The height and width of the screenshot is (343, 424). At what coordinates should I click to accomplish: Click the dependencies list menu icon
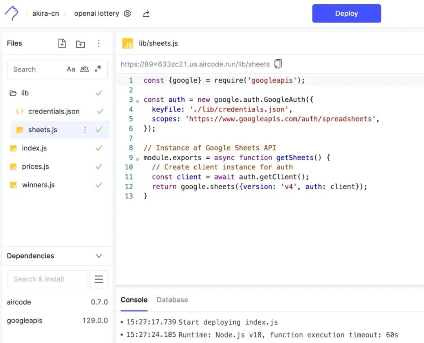point(99,279)
